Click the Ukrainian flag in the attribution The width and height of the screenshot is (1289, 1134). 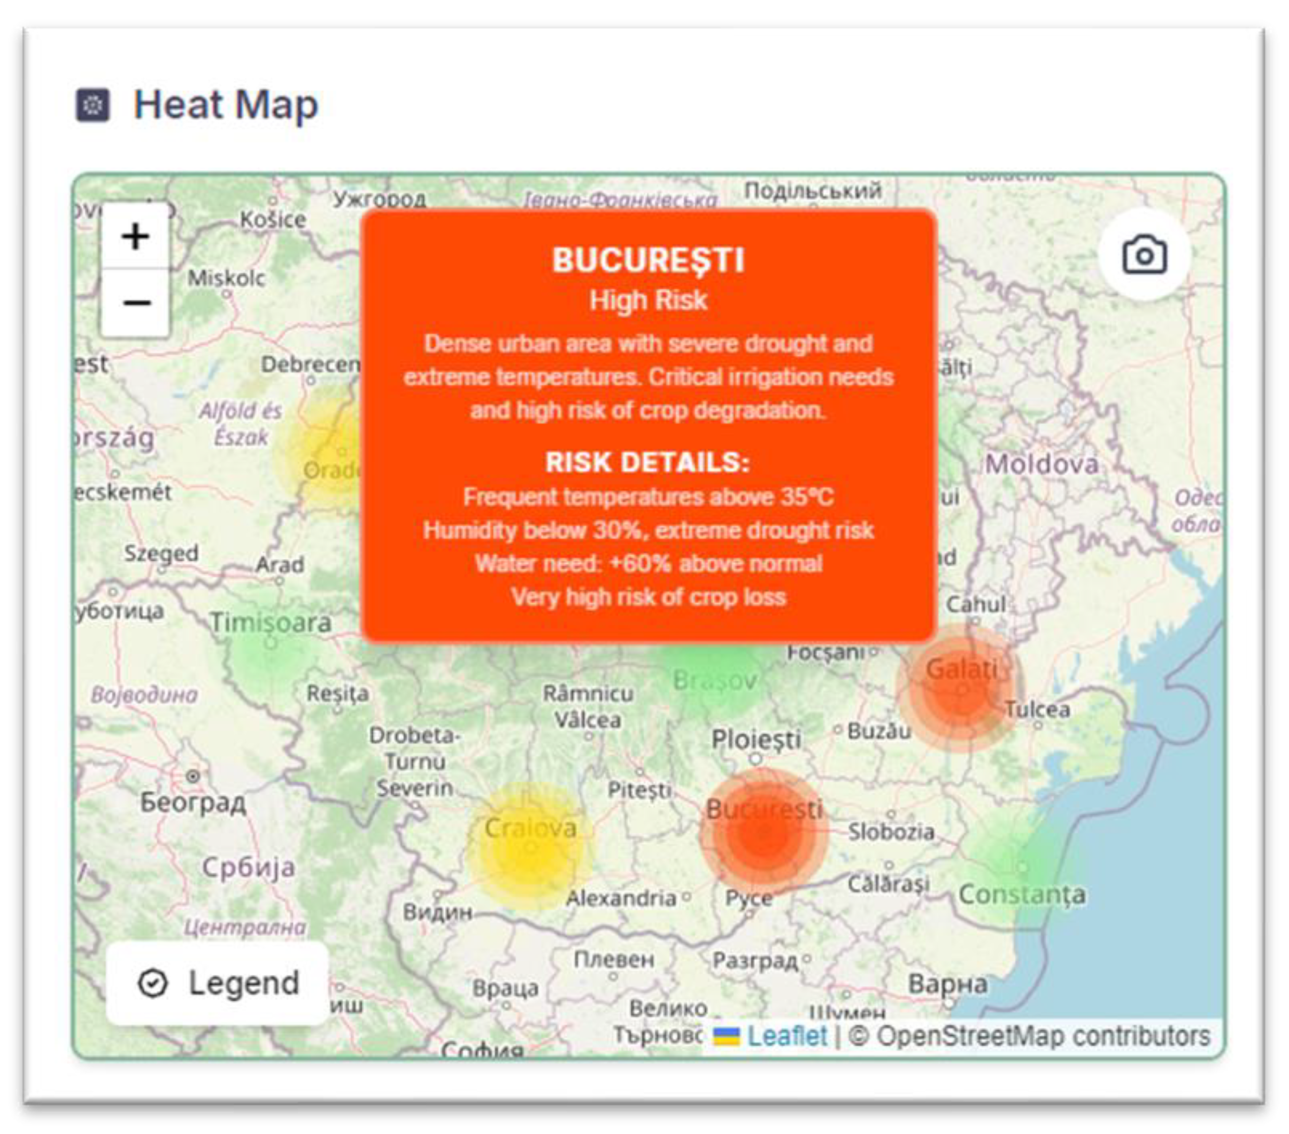[x=726, y=1036]
